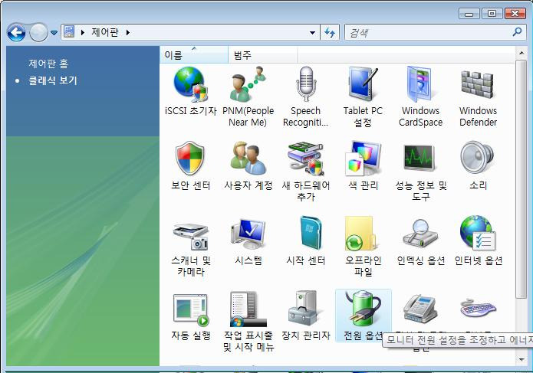Go to 제어판 홈 link
The image size is (533, 373).
(x=48, y=64)
